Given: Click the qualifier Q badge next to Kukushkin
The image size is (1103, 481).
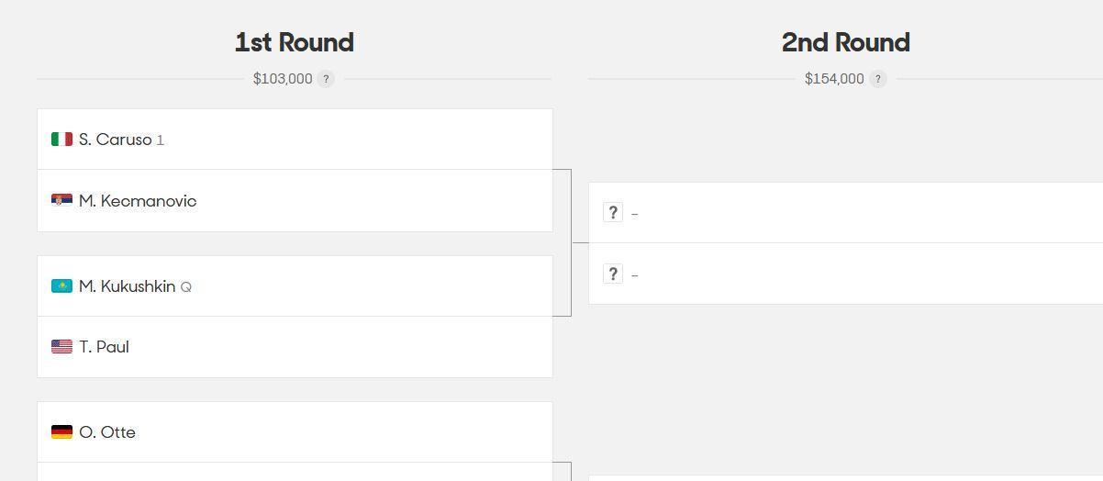Looking at the screenshot, I should click(186, 287).
